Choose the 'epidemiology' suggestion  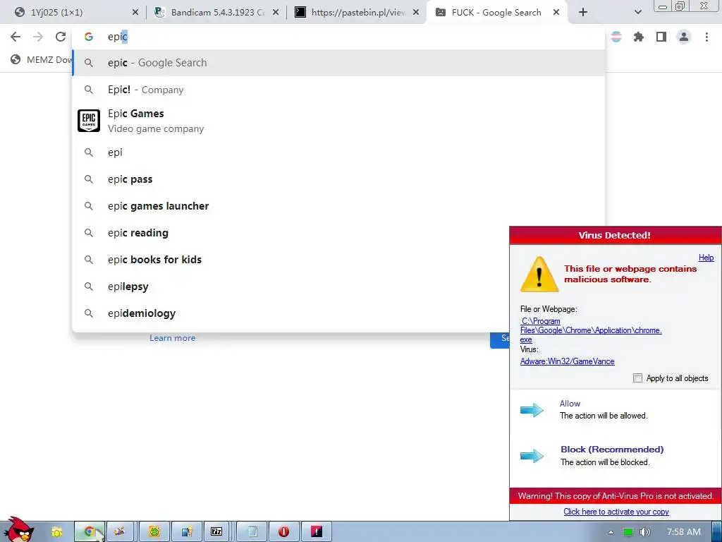290,313
